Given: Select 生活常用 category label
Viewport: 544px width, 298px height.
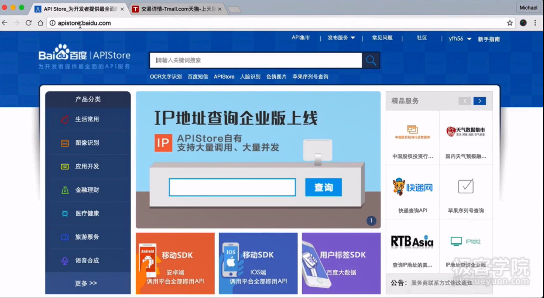Looking at the screenshot, I should point(87,119).
